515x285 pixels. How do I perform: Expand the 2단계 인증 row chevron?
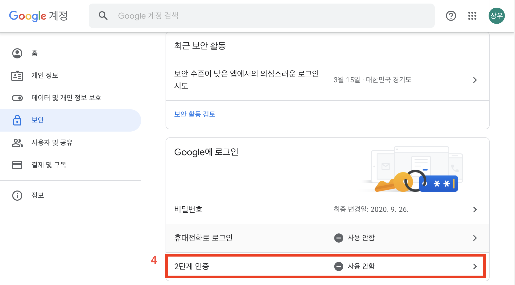(x=475, y=266)
